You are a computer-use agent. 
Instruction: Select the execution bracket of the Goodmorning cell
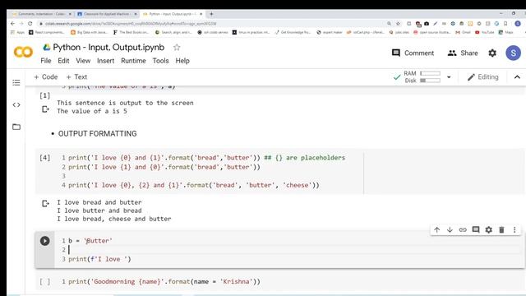pos(45,281)
